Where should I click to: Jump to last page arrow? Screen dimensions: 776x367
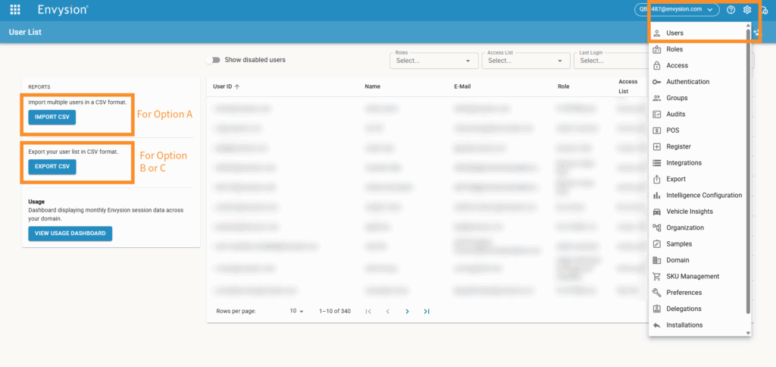tap(427, 311)
